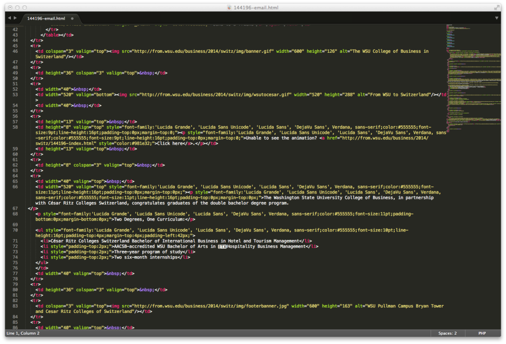Toggle fullscreen with the title bar arrows
Image resolution: width=506 pixels, height=344 pixels.
[497, 7]
